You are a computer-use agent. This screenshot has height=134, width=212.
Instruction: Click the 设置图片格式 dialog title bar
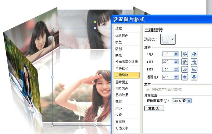(x=162, y=19)
